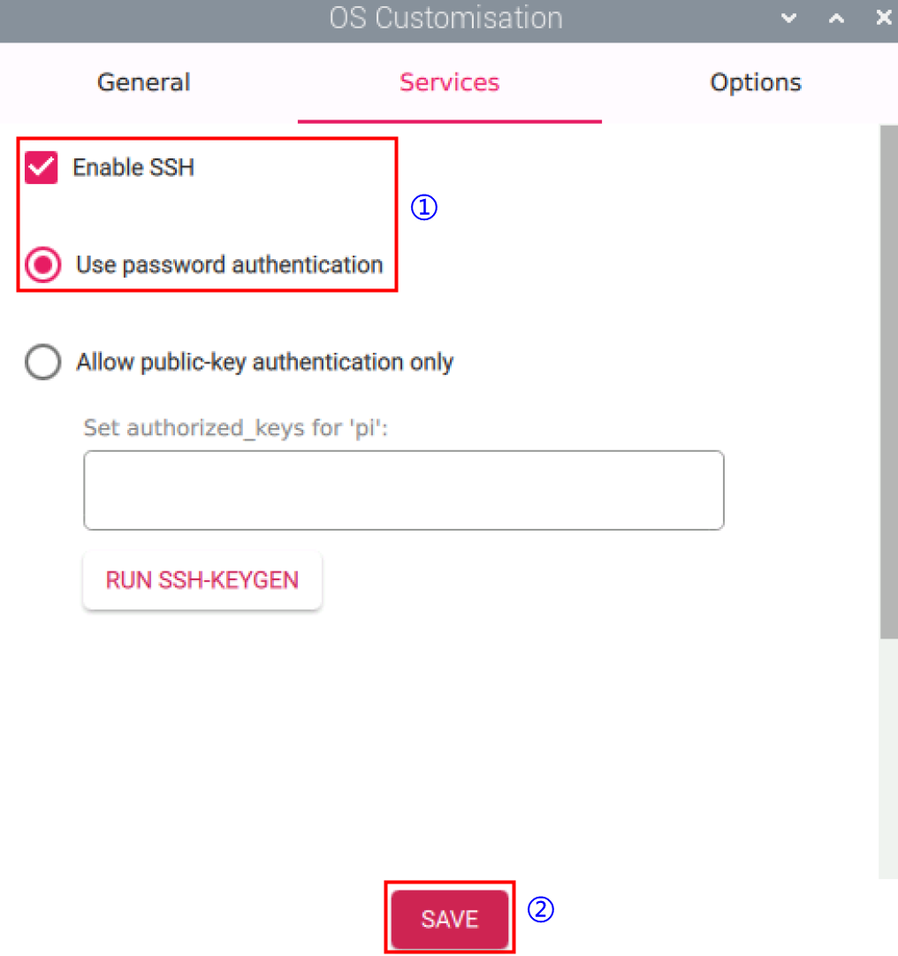Minimize the OS Customisation window
The image size is (898, 956).
789,18
